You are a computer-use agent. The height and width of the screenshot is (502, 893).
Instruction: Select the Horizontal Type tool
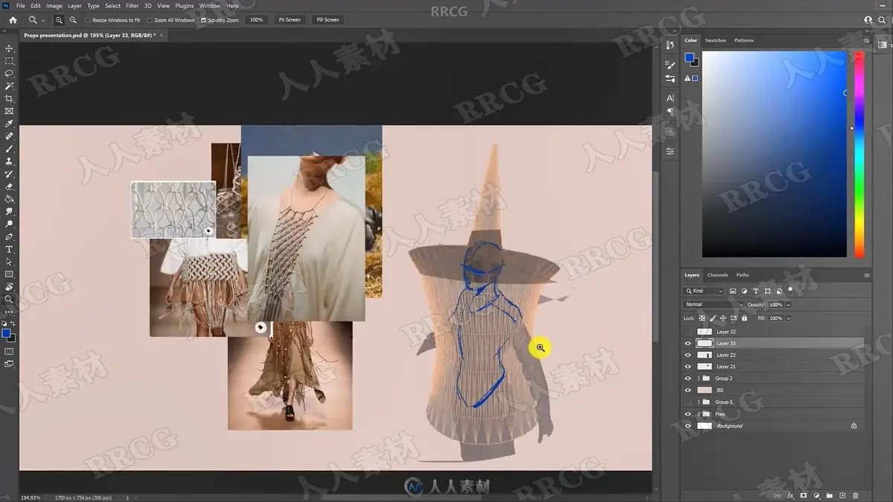coord(10,249)
